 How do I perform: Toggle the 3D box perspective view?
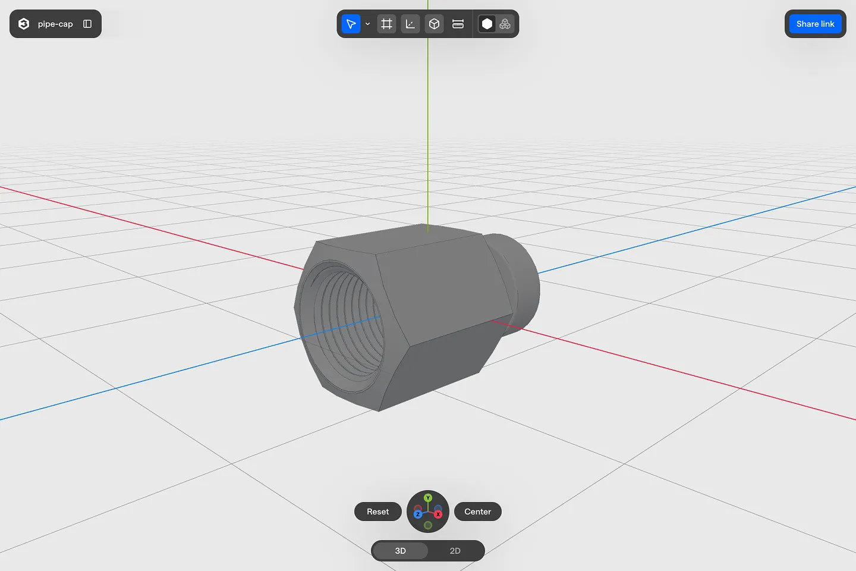435,24
